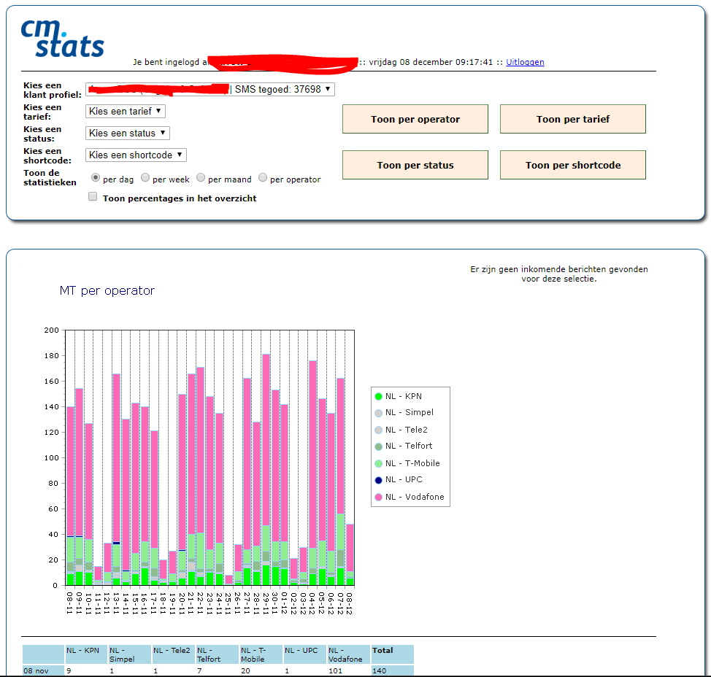
Task: Click the 'NL - Vodafone' table column header
Action: point(348,654)
